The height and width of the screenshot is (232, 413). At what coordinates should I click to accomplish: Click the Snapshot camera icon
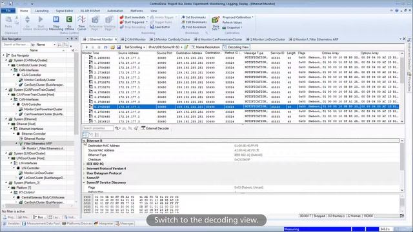(224, 28)
